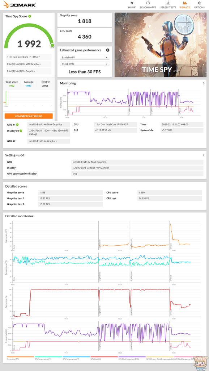Click the Graphics test 1 value 11.61 FPS

point(71,198)
